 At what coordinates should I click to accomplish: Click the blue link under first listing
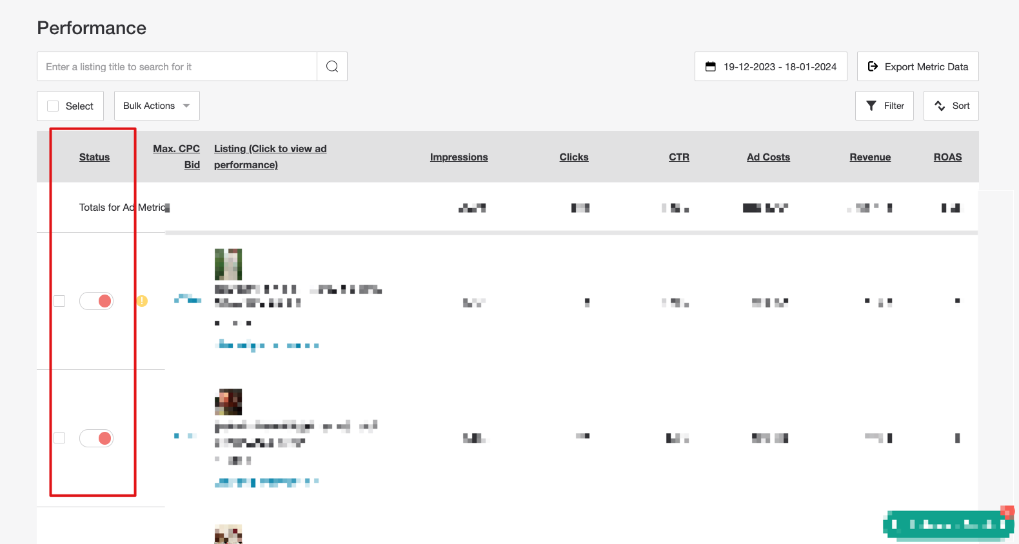(x=266, y=345)
